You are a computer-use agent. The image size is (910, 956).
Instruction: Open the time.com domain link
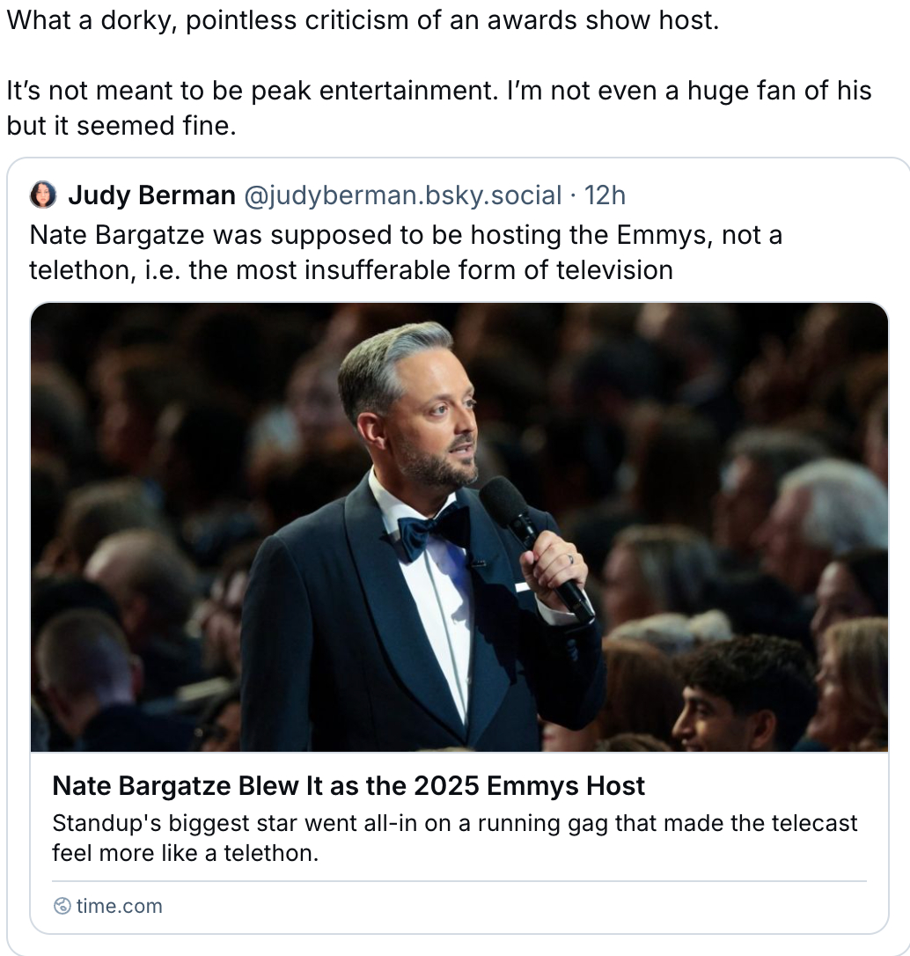click(119, 906)
